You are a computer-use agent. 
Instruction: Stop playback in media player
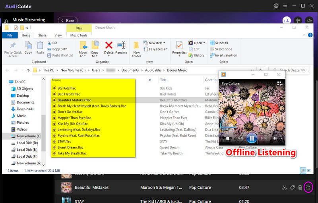228,138
